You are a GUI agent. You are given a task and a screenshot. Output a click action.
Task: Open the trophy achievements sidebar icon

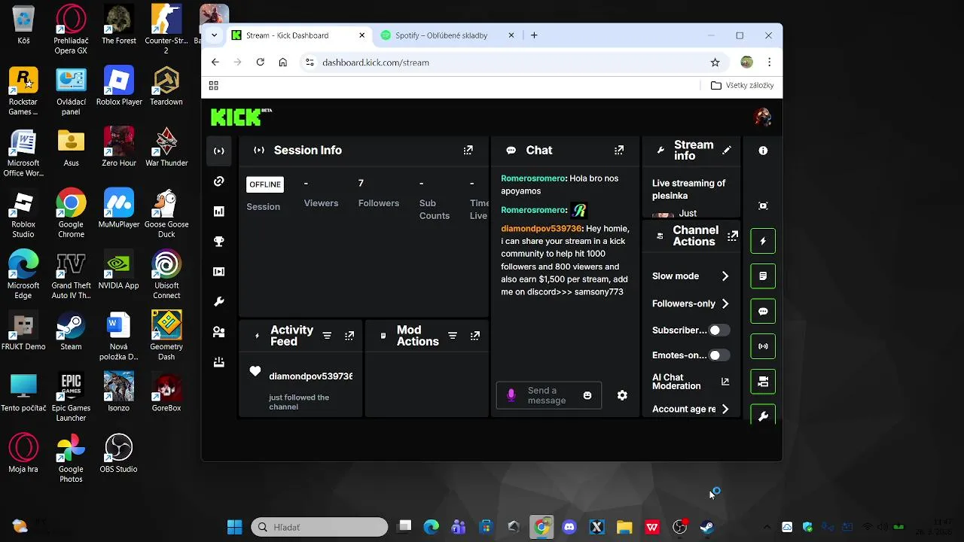219,242
